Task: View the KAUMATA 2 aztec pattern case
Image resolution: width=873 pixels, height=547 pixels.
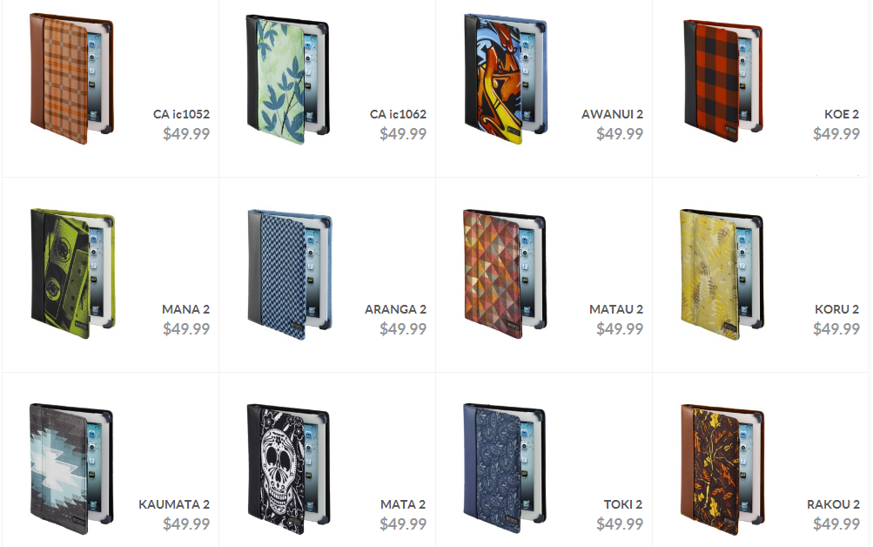Action: point(71,469)
